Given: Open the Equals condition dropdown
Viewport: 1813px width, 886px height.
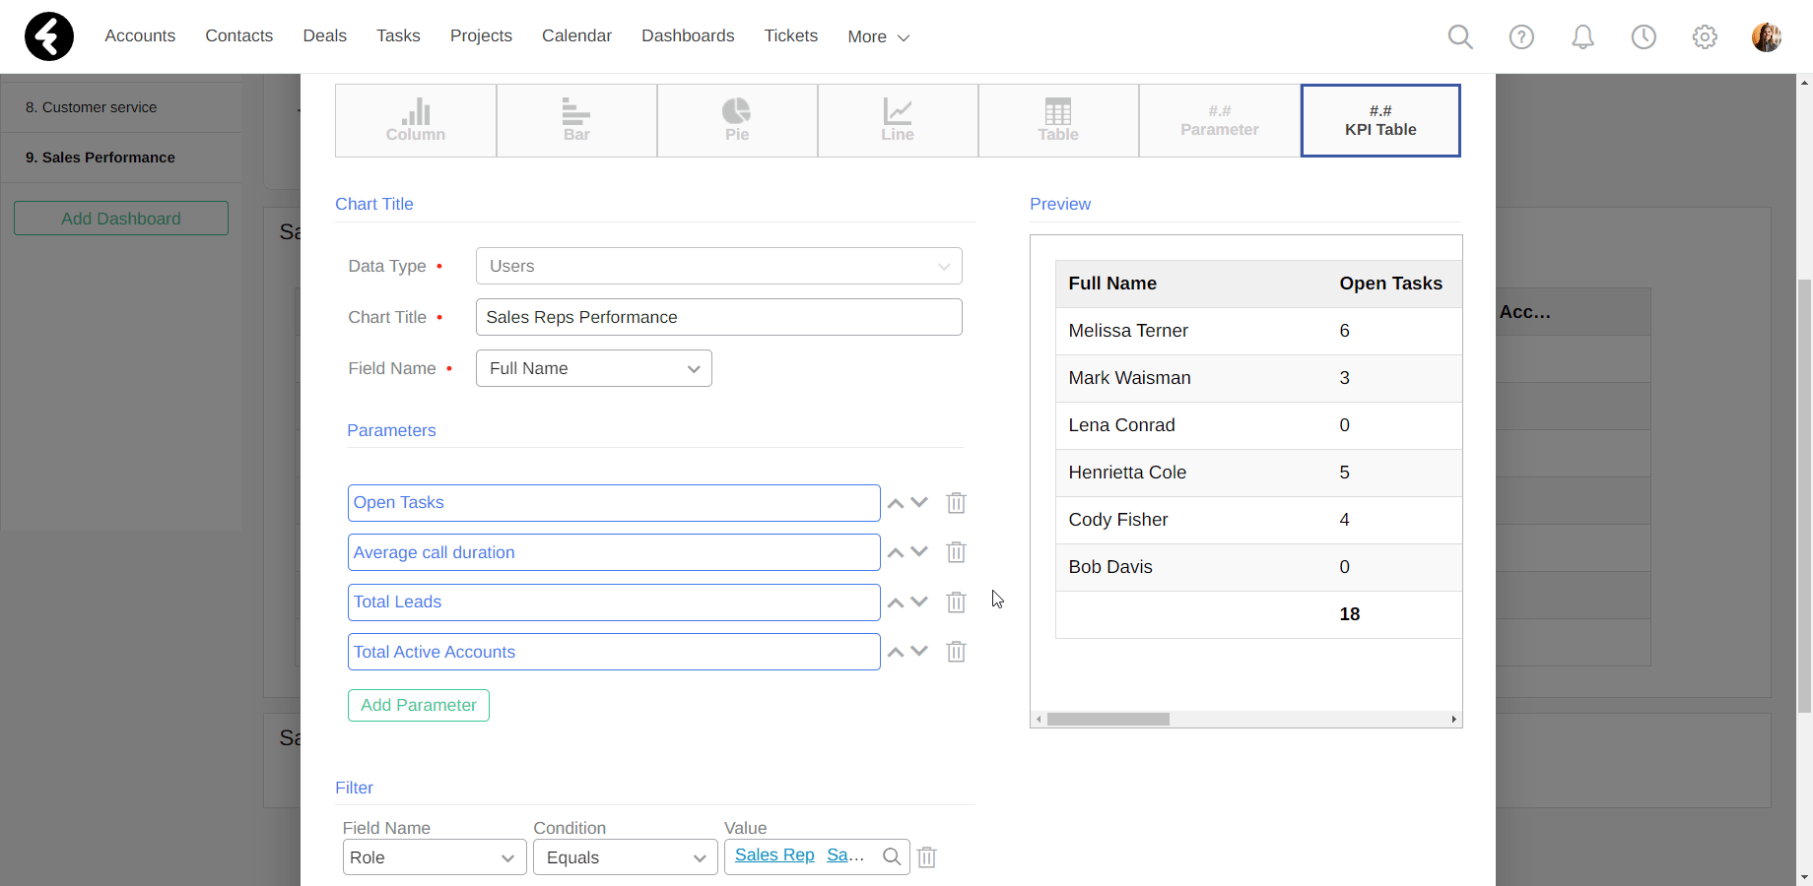Looking at the screenshot, I should (626, 857).
